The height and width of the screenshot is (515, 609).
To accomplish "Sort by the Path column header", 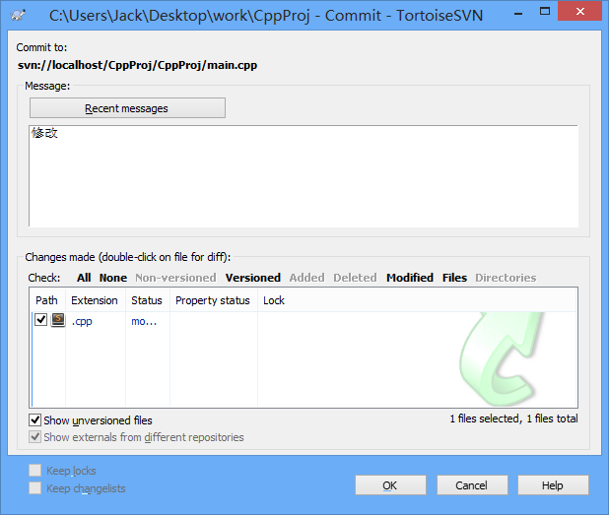I will pos(47,300).
